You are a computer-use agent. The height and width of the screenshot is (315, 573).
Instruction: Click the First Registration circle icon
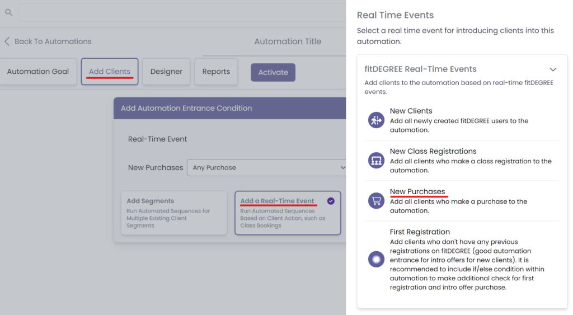[x=376, y=259]
